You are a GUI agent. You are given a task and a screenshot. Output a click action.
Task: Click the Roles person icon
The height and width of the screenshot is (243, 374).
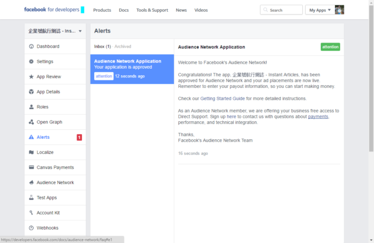click(31, 107)
